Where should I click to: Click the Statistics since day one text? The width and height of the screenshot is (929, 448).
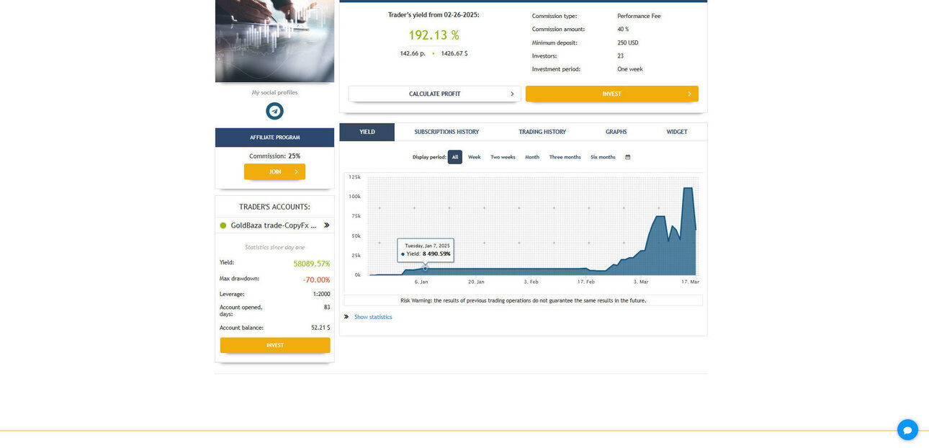click(x=274, y=247)
